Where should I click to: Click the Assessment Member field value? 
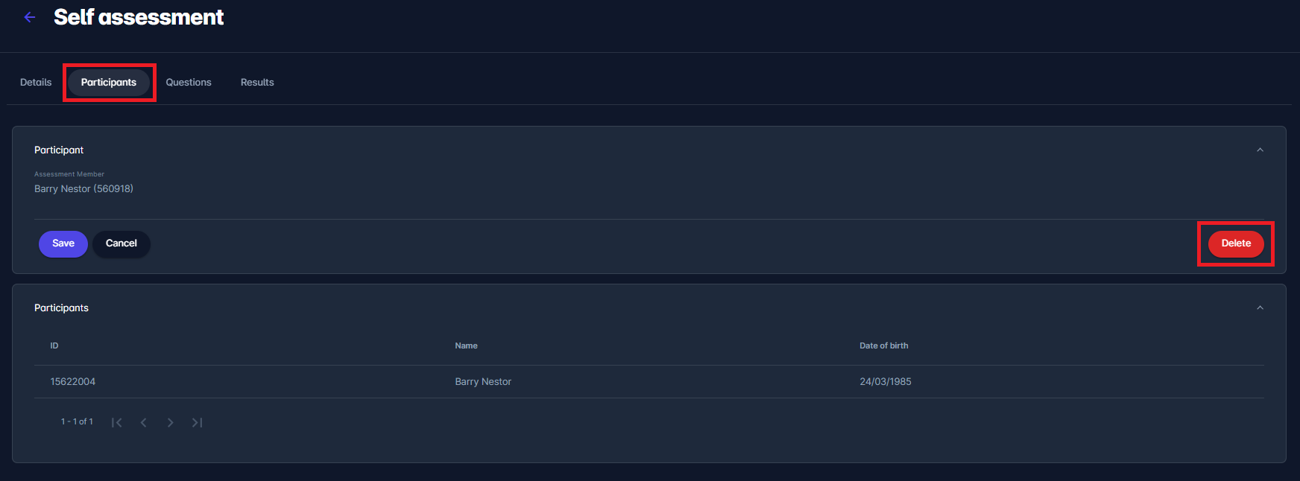[x=83, y=189]
